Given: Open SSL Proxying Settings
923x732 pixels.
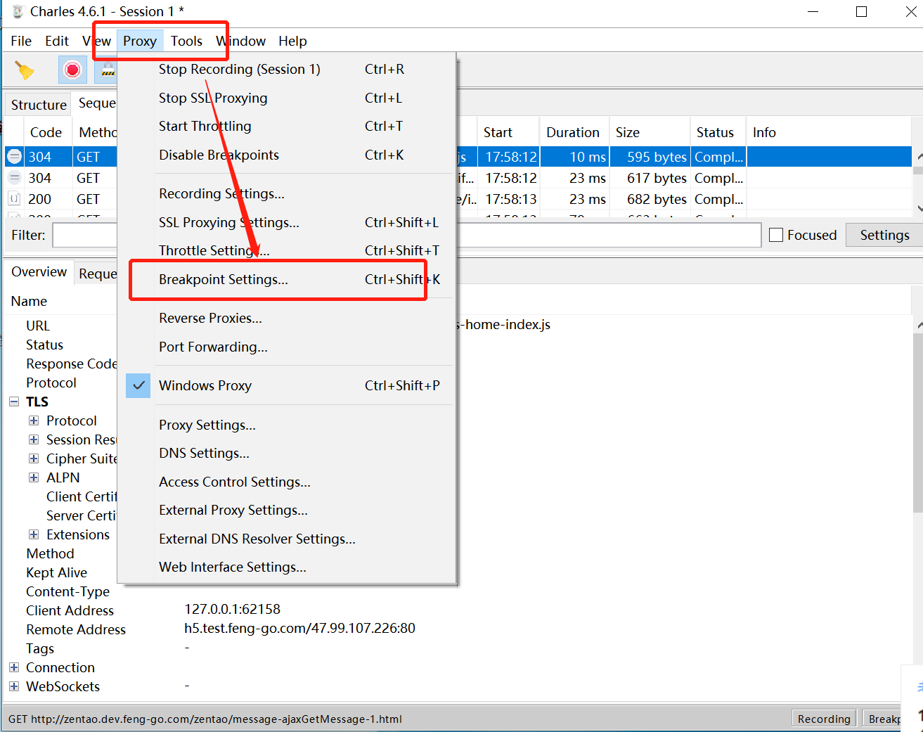Looking at the screenshot, I should [285, 222].
